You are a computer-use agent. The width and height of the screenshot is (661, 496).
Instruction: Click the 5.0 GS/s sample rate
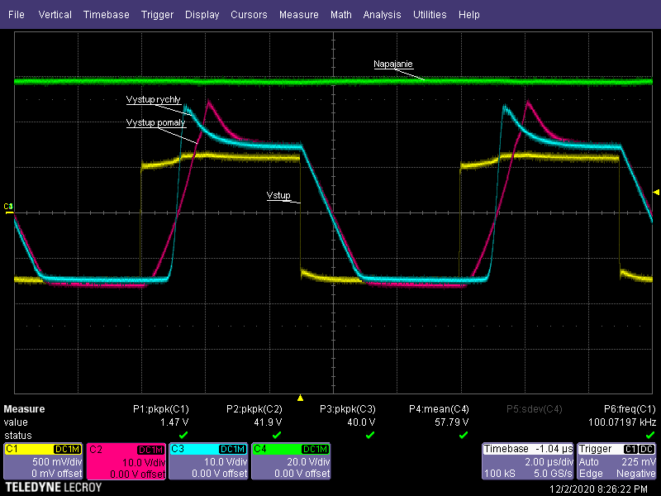pos(553,473)
